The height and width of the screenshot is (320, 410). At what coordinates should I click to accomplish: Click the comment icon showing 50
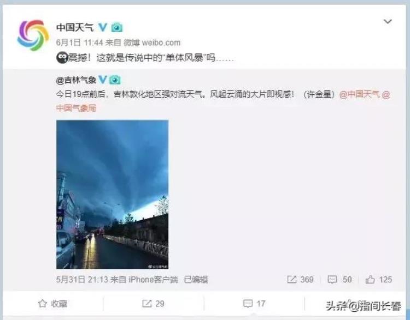point(332,279)
